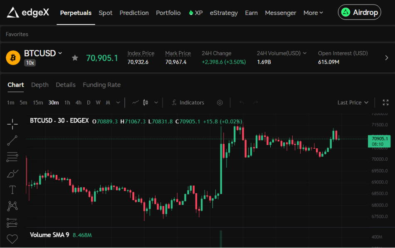395x248 pixels.
Task: Click the current price label on price axis
Action: click(x=379, y=141)
